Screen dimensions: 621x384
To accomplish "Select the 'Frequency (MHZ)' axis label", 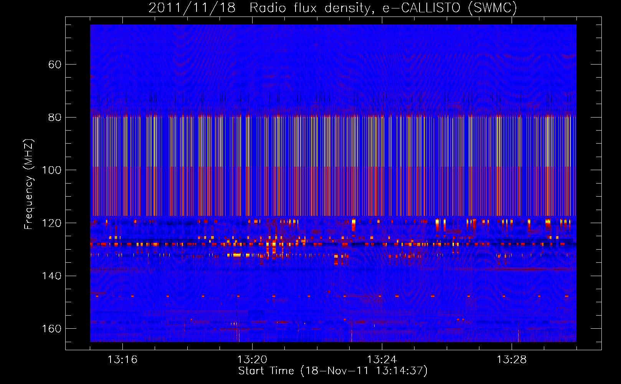I will (29, 184).
